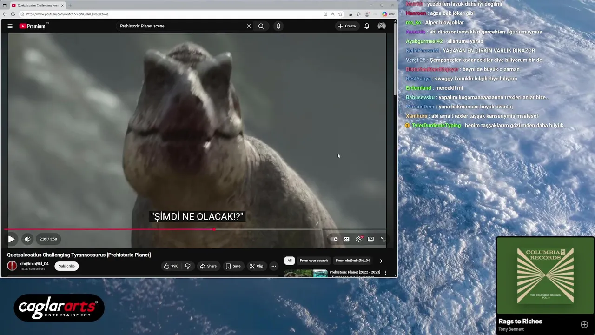This screenshot has height=335, width=595.
Task: Mute the video volume
Action: (27, 239)
